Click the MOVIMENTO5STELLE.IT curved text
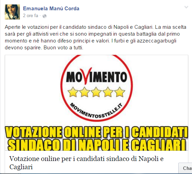The width and height of the screenshot is (192, 174). click(x=96, y=111)
